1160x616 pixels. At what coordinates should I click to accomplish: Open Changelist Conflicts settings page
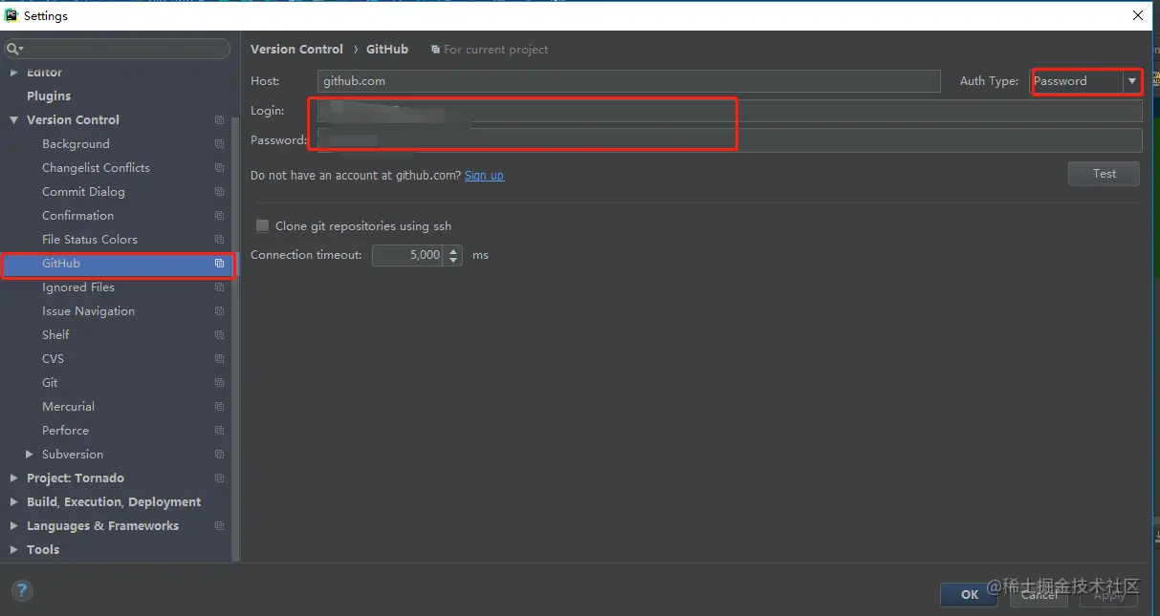96,168
